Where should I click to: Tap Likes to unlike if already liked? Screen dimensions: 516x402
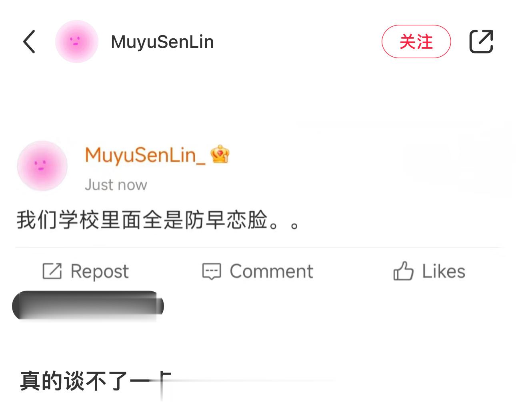443,271
